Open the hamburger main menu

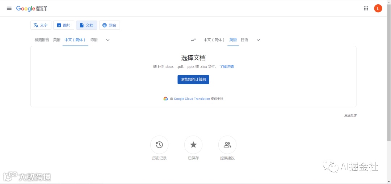click(x=9, y=8)
